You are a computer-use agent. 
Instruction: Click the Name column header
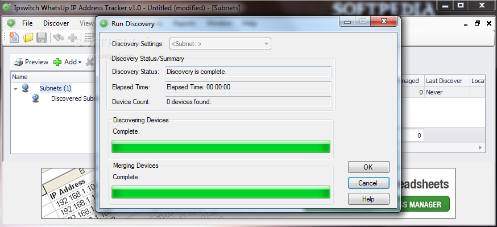tap(53, 77)
